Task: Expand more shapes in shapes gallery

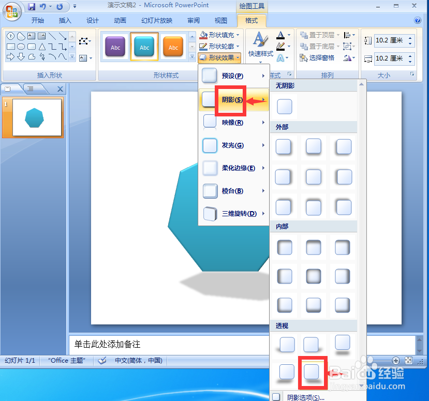Action: pyautogui.click(x=72, y=56)
